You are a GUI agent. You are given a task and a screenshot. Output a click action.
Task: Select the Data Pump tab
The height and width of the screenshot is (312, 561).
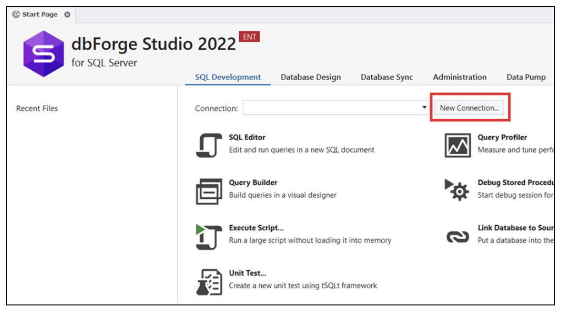point(526,77)
